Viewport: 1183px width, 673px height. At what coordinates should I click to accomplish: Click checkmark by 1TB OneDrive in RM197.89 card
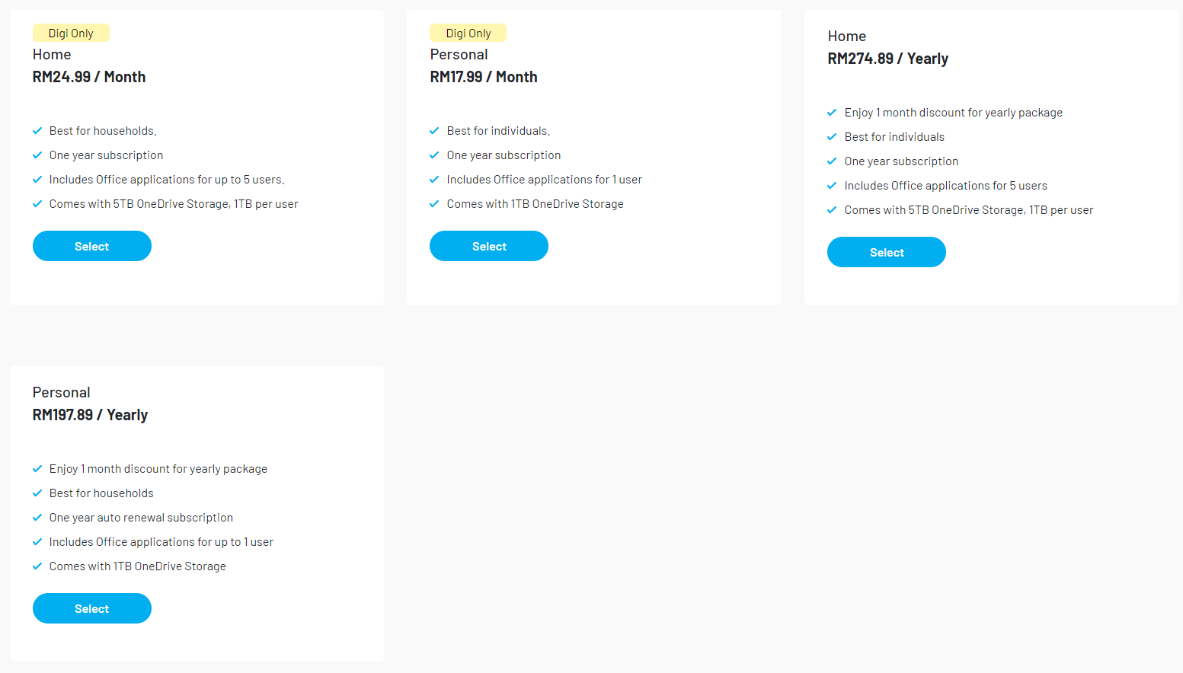(37, 566)
